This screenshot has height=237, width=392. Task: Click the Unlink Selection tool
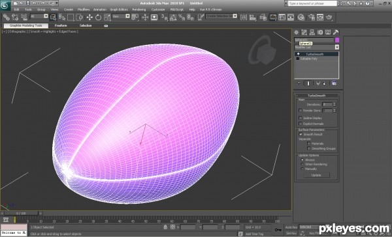click(x=15, y=17)
